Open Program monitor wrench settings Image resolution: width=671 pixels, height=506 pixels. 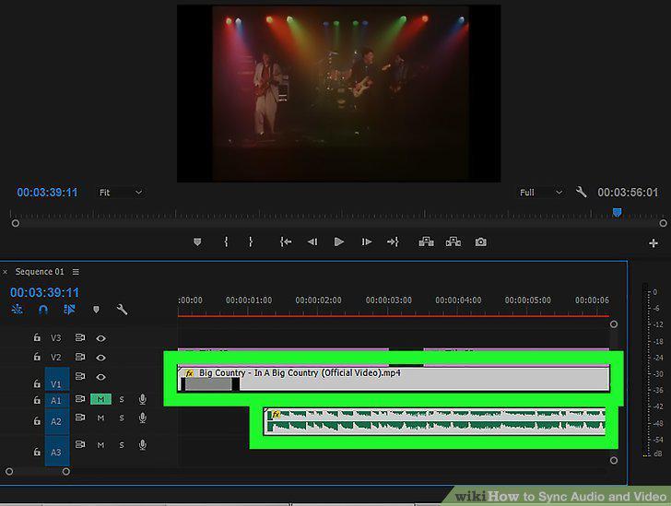click(581, 192)
